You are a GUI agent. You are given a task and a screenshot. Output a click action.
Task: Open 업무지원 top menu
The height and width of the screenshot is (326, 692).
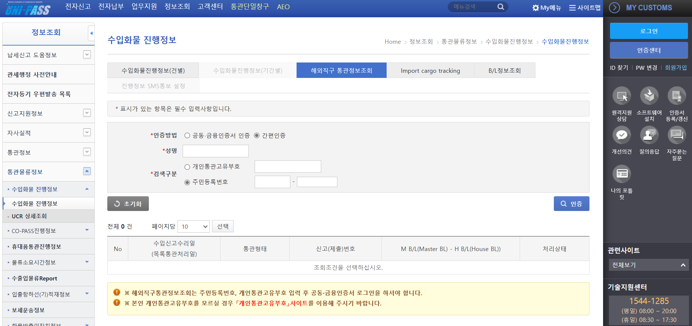(x=144, y=7)
